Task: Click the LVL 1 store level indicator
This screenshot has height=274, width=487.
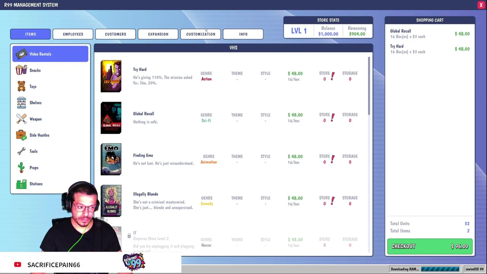Action: 299,31
